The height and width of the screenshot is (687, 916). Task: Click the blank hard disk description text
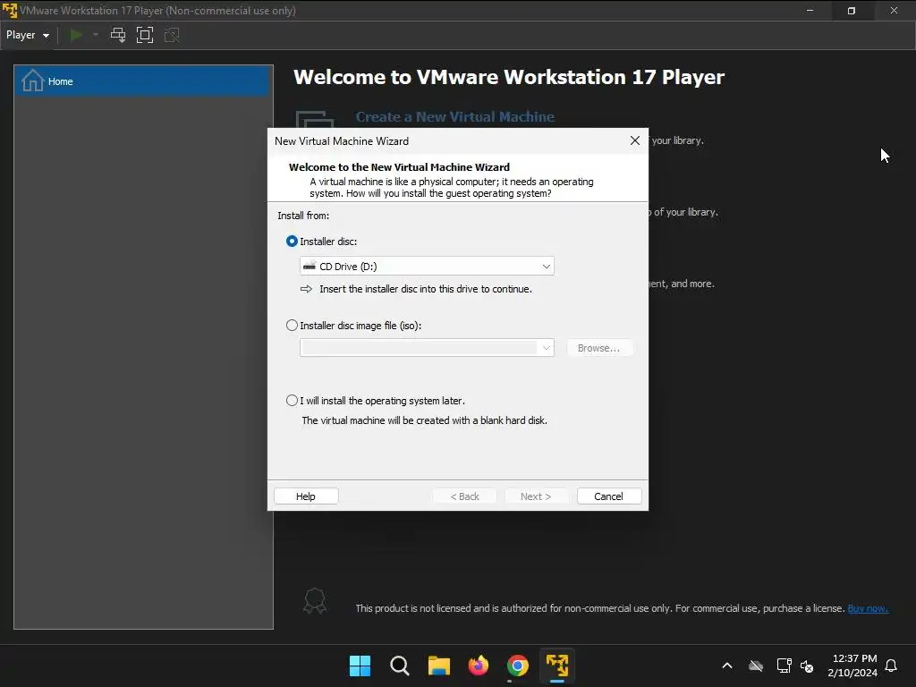pos(424,420)
